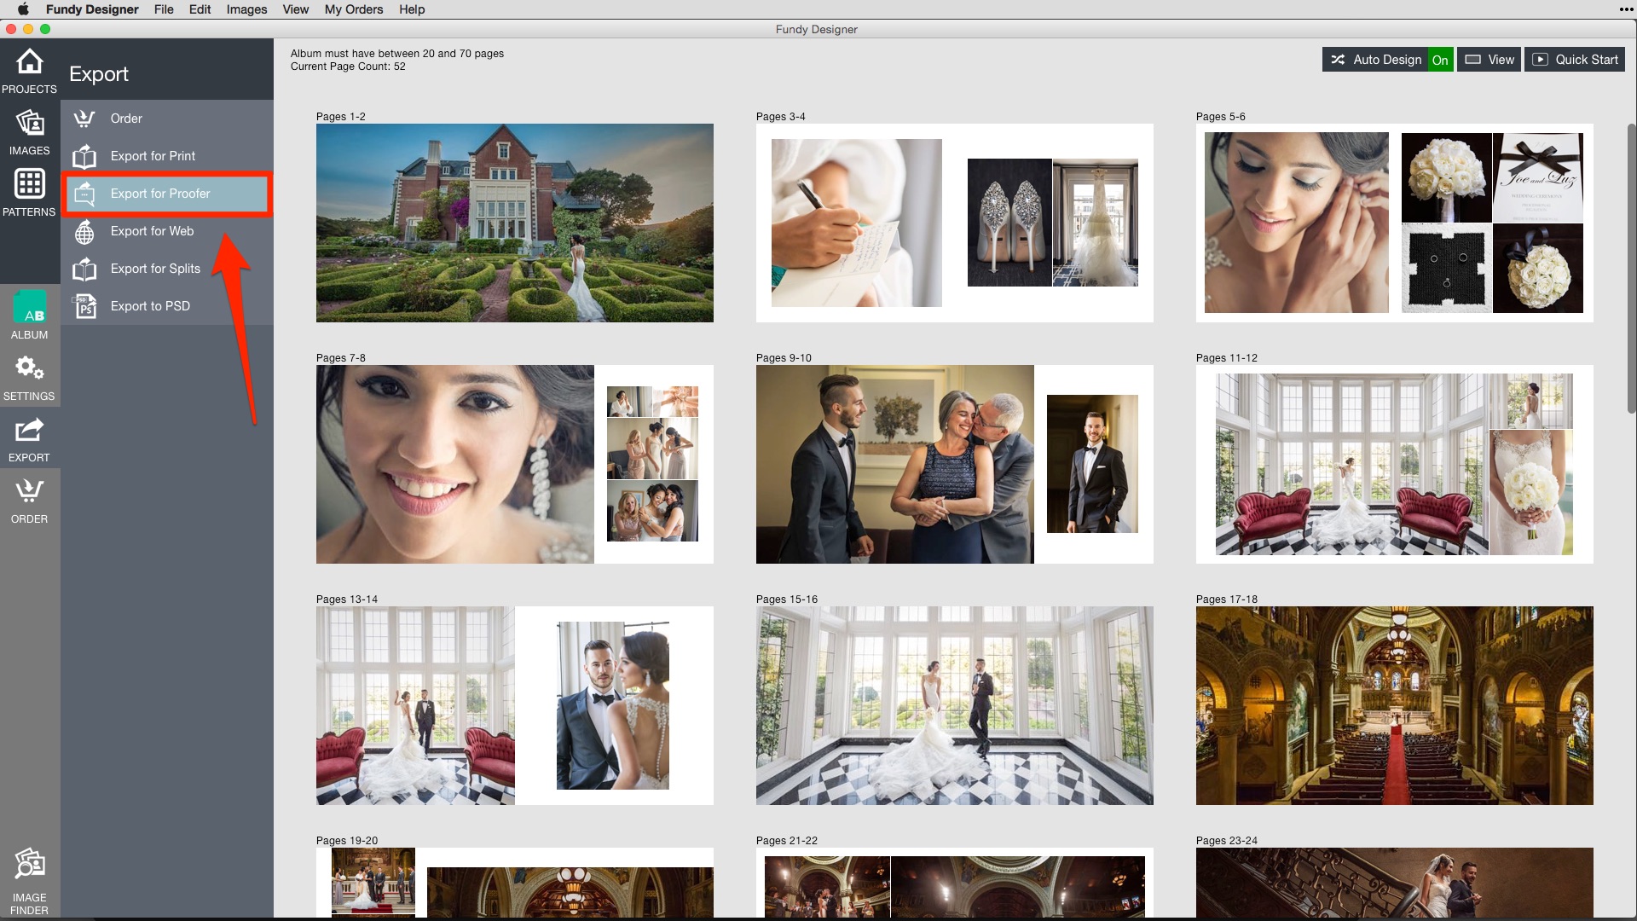Click the Export to PSD file icon
Viewport: 1637px width, 921px height.
[x=84, y=306]
